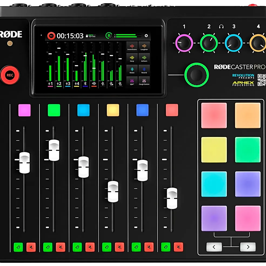Mute the sixth red channel's mute button
Screen dimensions: 266x266
(x=178, y=247)
